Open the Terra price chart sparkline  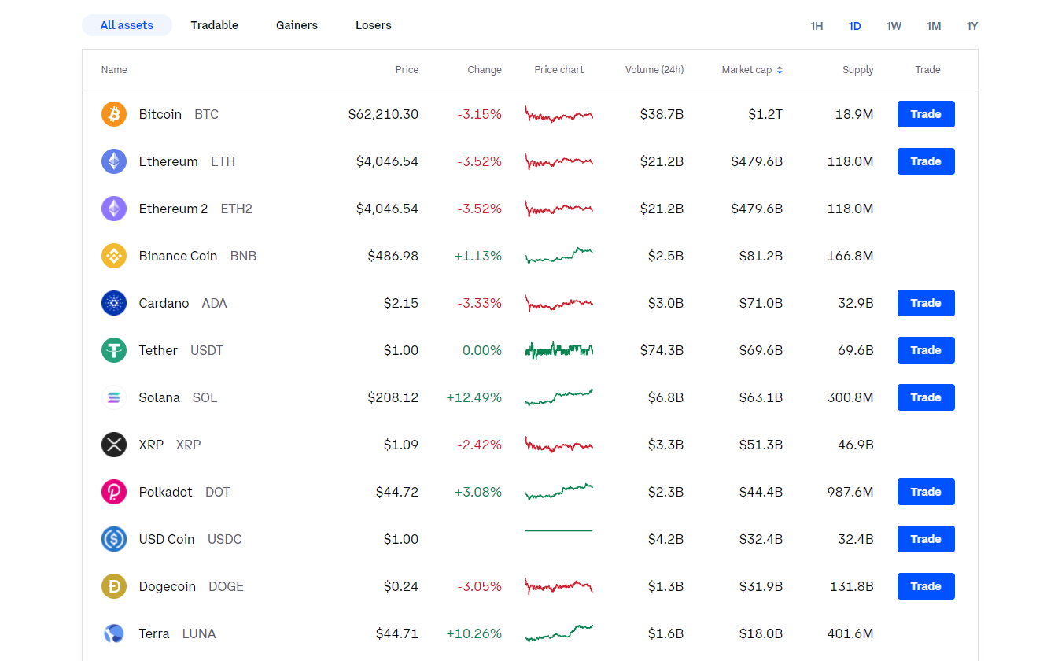coord(559,633)
